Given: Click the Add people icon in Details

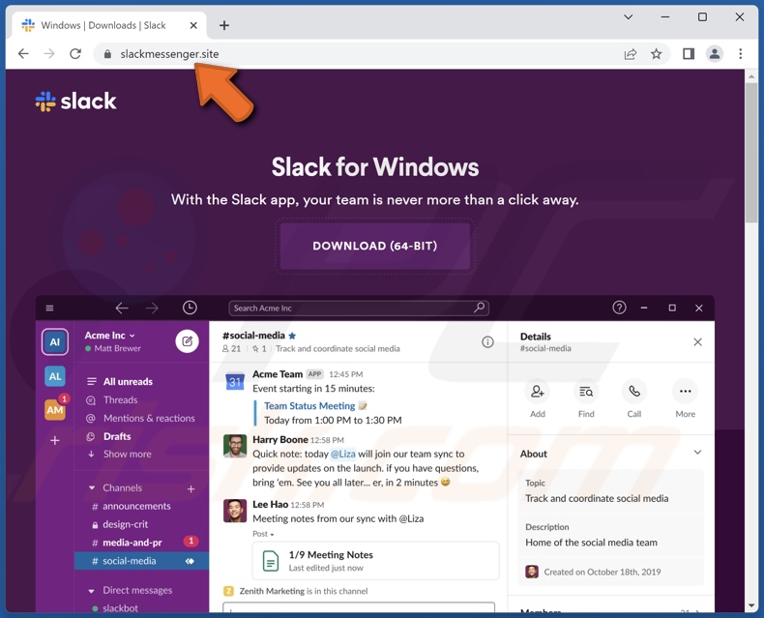Looking at the screenshot, I should pos(538,392).
